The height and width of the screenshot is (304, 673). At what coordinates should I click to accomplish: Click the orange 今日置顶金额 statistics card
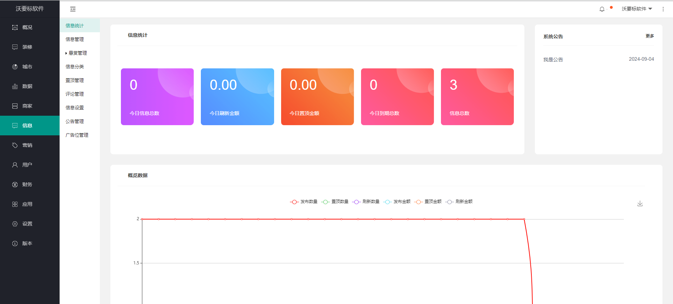317,97
